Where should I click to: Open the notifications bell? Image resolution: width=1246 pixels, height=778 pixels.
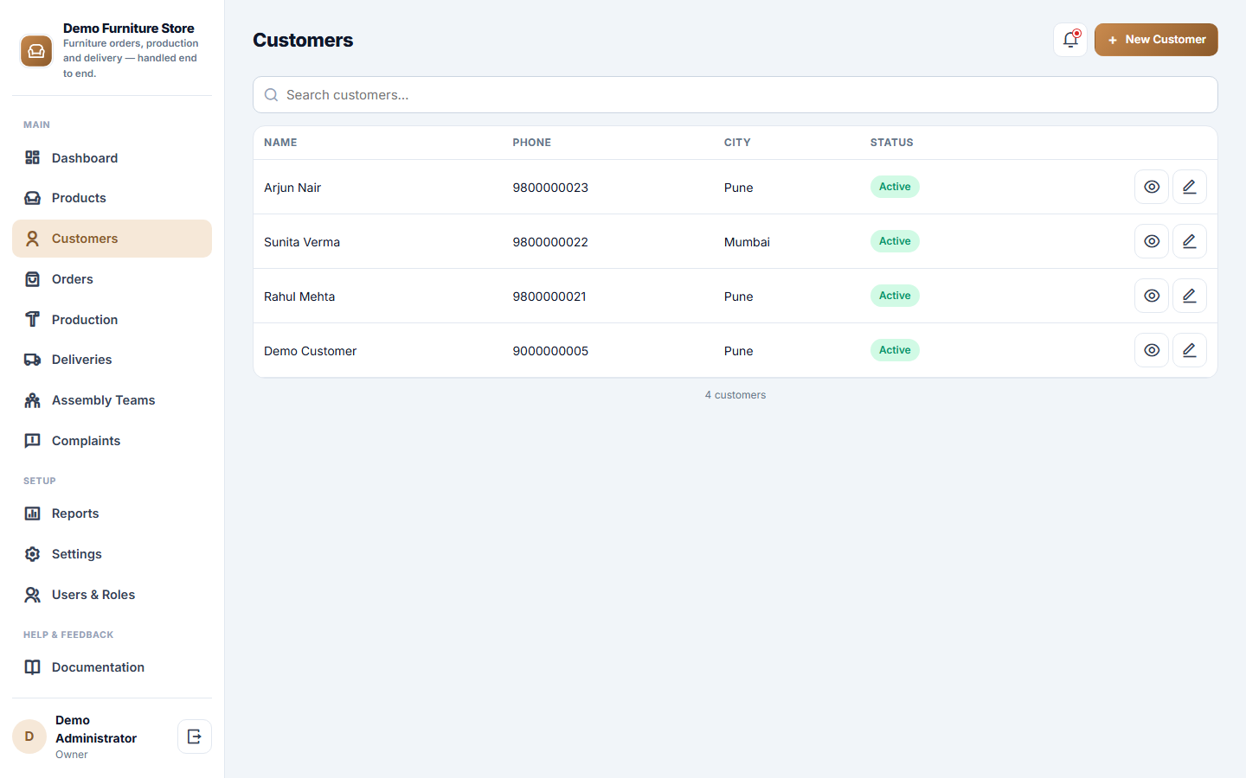[1070, 40]
